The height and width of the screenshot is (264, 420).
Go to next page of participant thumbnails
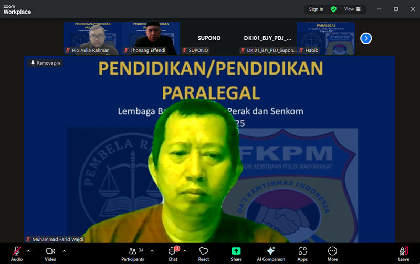click(366, 38)
